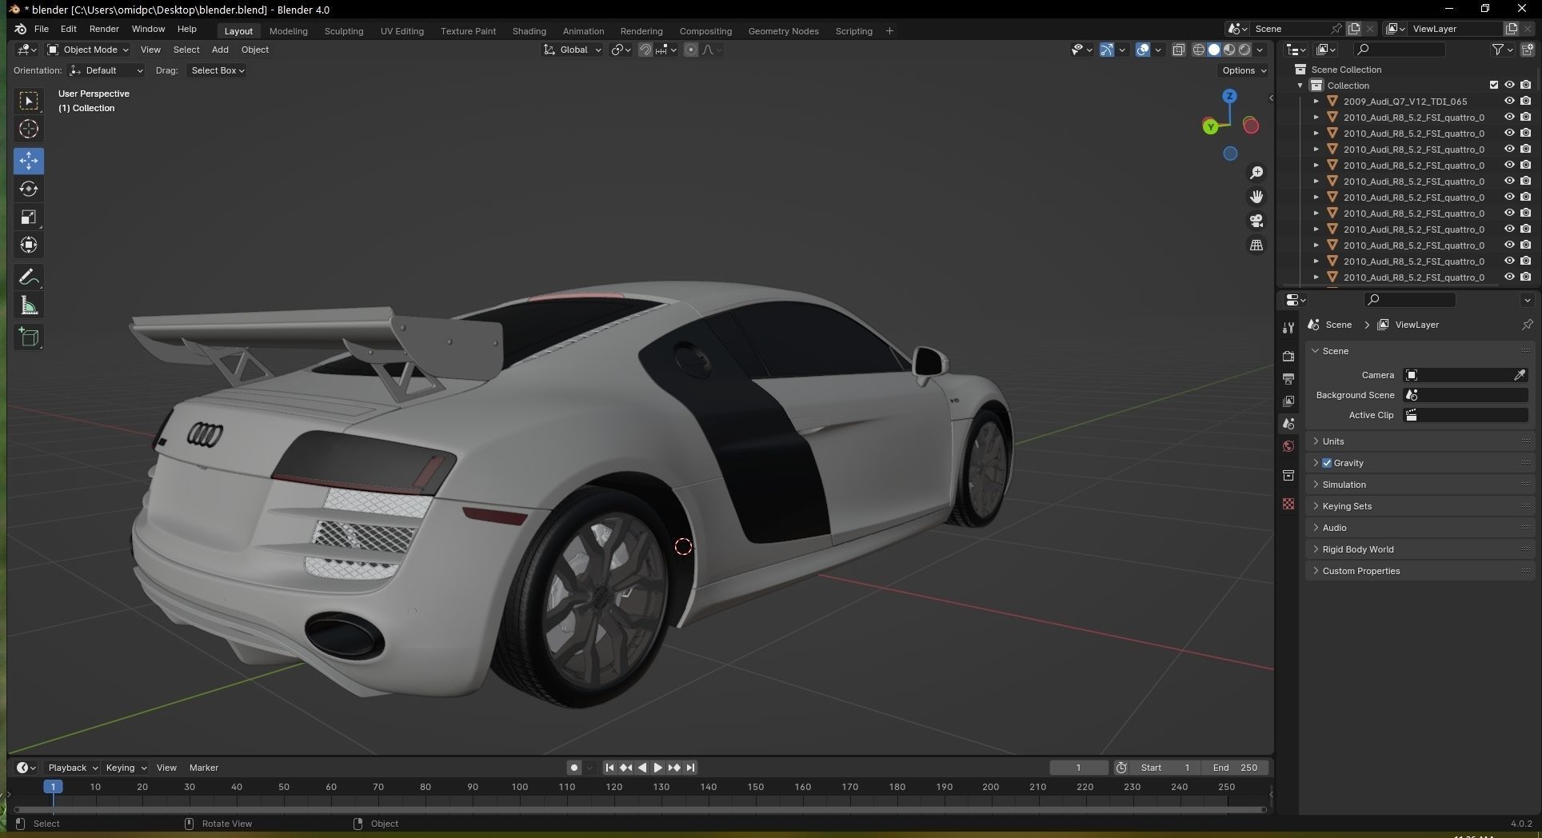1542x838 pixels.
Task: Click the zoom view magnifier icon
Action: 1256,173
